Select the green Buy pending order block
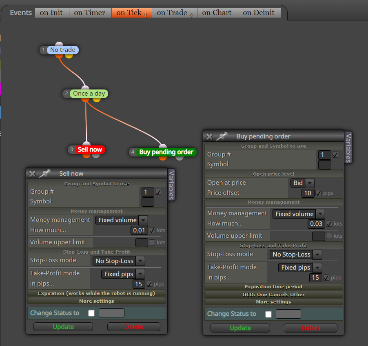This screenshot has height=346, width=368. coord(166,152)
